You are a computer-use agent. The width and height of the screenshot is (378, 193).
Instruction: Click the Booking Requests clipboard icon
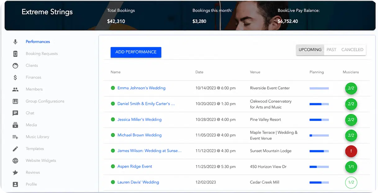coord(15,54)
